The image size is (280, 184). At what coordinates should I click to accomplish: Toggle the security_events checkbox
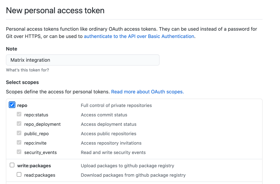coord(19,152)
